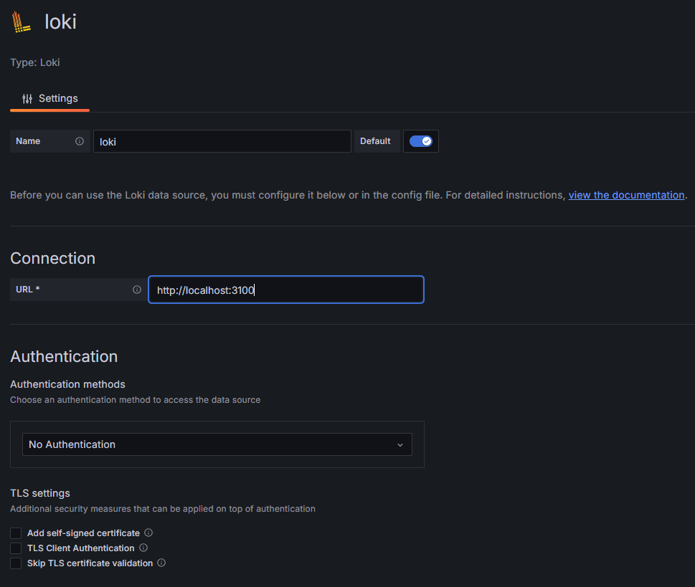The height and width of the screenshot is (587, 695).
Task: Click the authentication dropdown chevron arrow
Action: 400,445
